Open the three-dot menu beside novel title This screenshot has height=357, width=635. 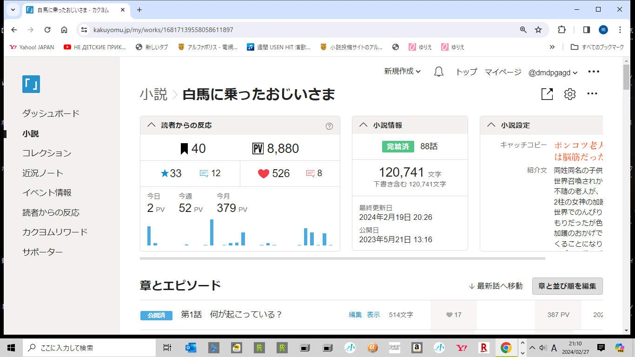point(592,94)
